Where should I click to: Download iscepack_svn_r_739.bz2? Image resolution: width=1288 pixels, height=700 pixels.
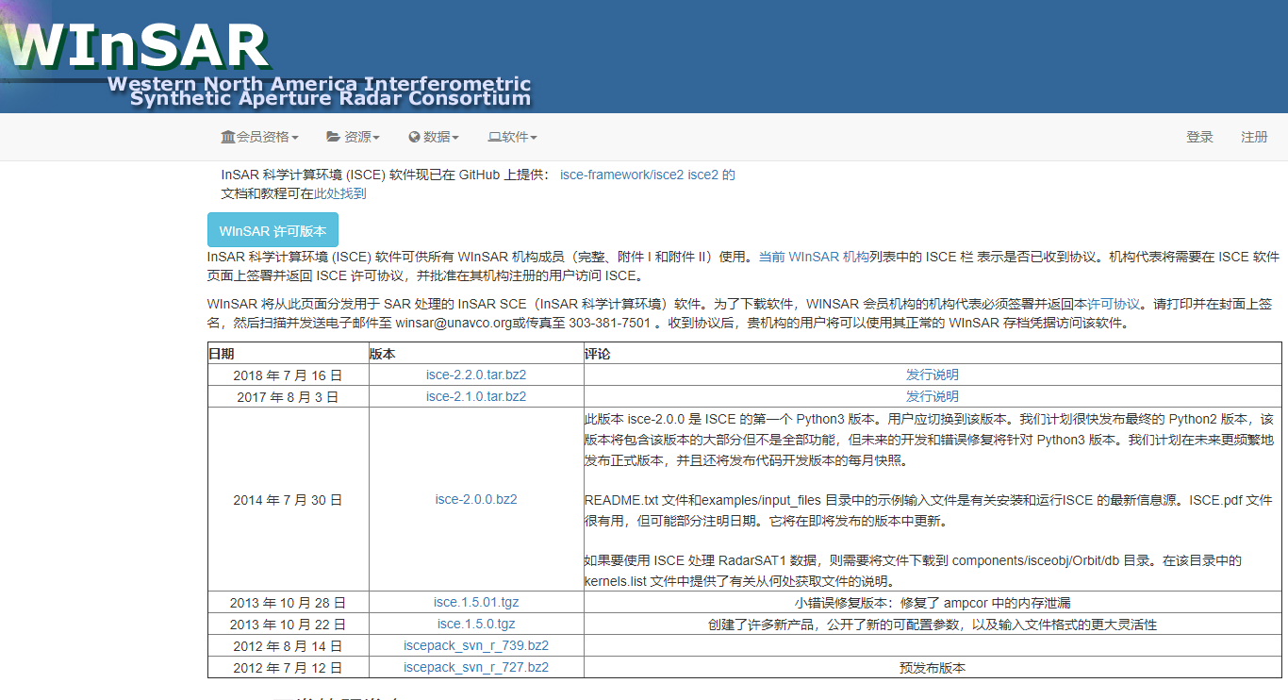tap(476, 645)
